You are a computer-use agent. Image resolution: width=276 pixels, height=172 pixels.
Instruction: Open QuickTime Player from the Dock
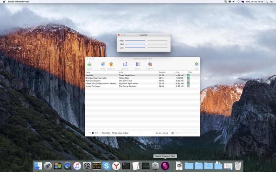click(x=67, y=166)
